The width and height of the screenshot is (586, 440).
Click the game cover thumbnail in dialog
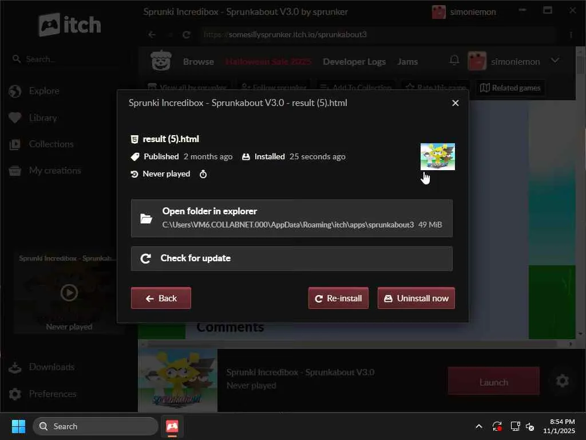[438, 157]
